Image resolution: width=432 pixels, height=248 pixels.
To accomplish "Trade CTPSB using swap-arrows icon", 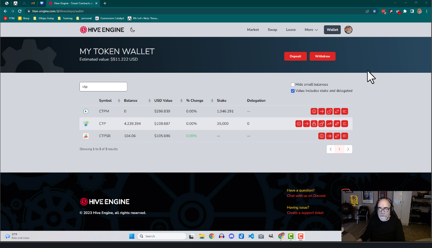I will point(337,136).
